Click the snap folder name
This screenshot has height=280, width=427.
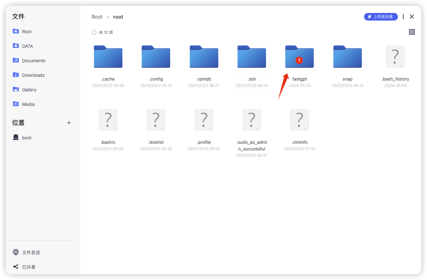tap(348, 79)
